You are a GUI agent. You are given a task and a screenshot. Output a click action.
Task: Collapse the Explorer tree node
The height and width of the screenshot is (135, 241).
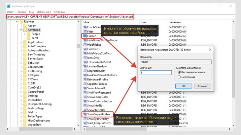[x=17, y=22]
